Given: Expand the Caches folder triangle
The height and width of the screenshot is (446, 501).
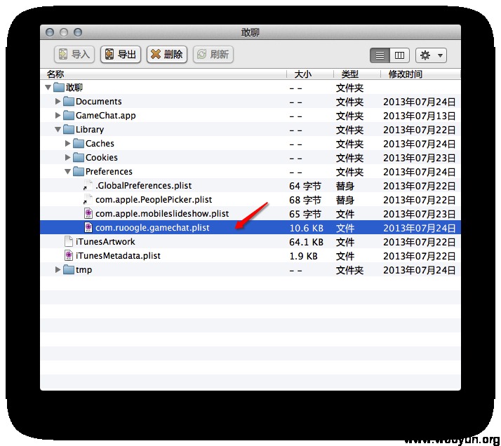Looking at the screenshot, I should (x=68, y=143).
